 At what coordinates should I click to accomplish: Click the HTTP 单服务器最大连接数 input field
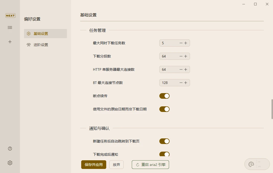click(170, 69)
